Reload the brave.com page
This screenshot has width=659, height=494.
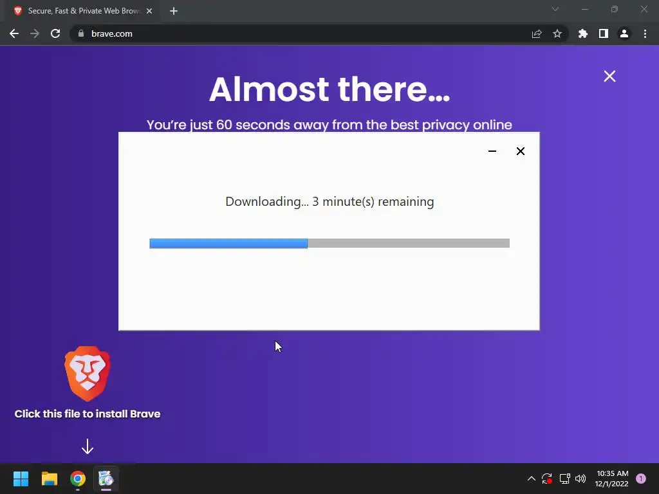point(55,33)
